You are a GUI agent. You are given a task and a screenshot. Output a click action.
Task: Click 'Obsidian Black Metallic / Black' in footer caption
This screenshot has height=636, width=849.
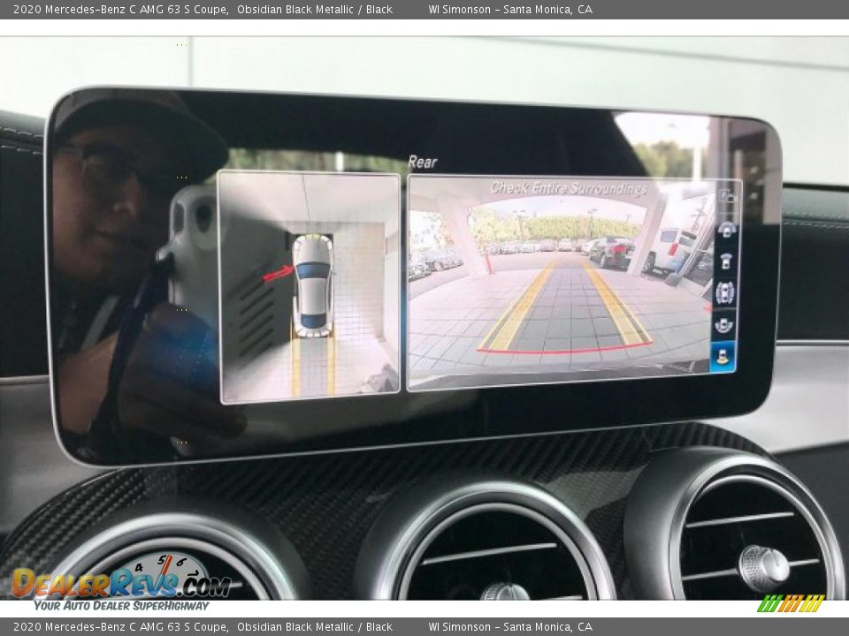pyautogui.click(x=314, y=627)
